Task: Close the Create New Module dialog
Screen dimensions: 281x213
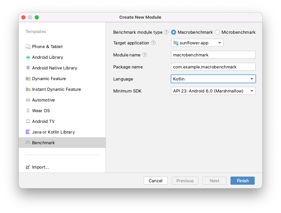Action: click(23, 17)
